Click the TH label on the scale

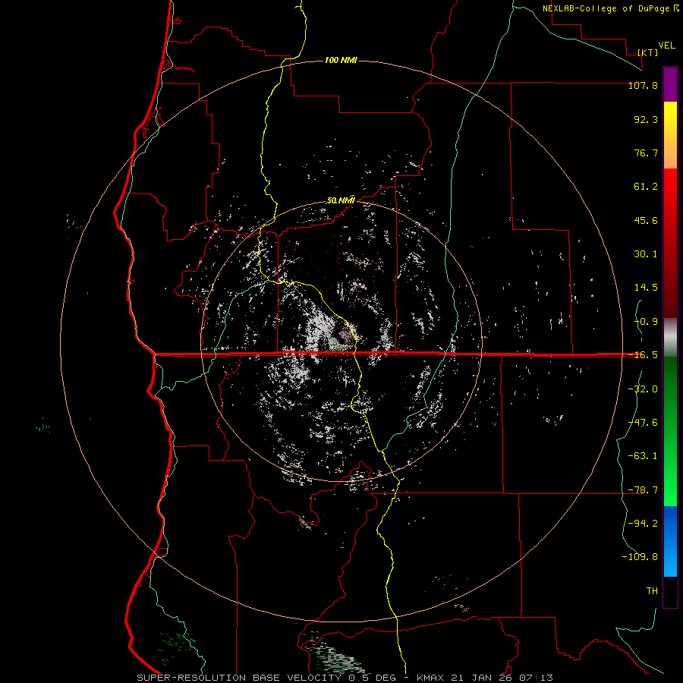pyautogui.click(x=652, y=591)
